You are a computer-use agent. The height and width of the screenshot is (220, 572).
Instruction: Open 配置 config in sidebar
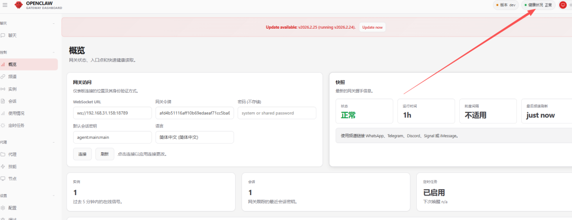12,208
